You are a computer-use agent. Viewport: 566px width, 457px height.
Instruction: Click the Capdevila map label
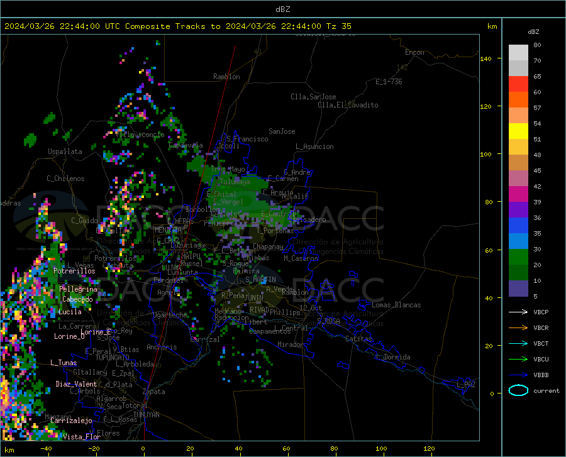click(186, 145)
